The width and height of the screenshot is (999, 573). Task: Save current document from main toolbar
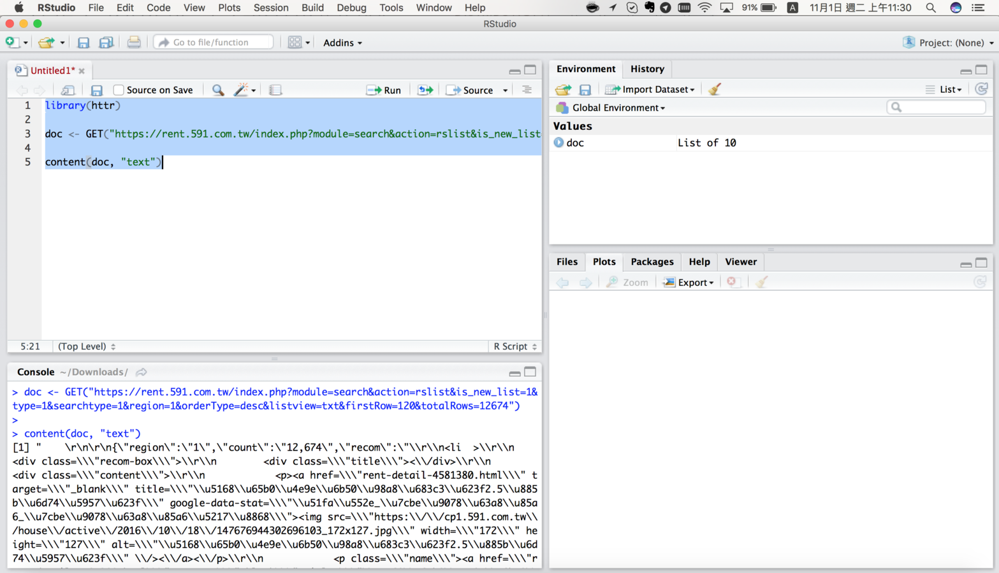click(84, 42)
